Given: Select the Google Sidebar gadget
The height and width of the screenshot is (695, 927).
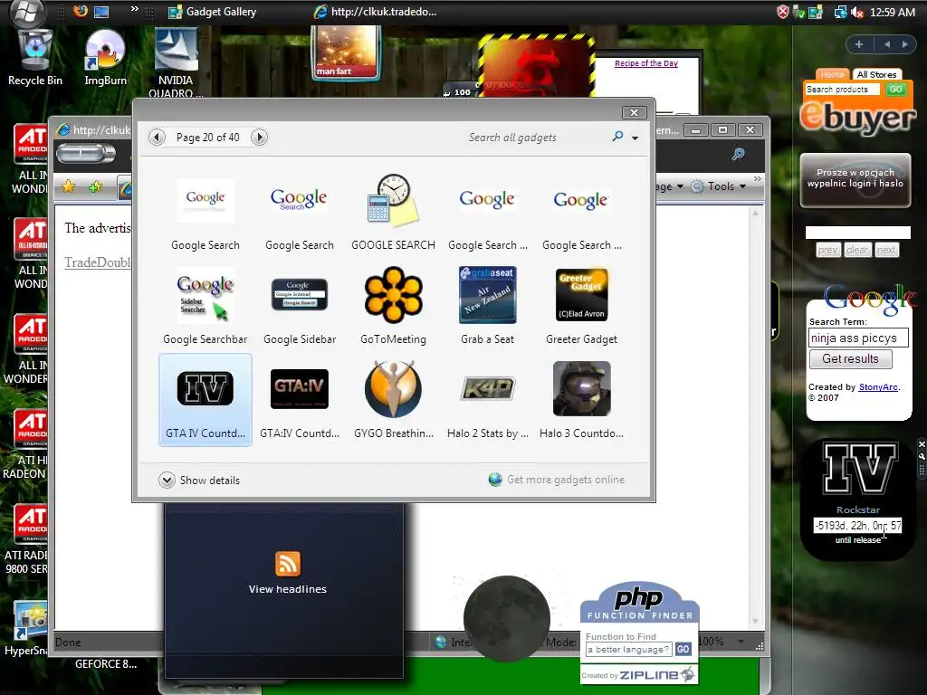Looking at the screenshot, I should click(x=299, y=307).
